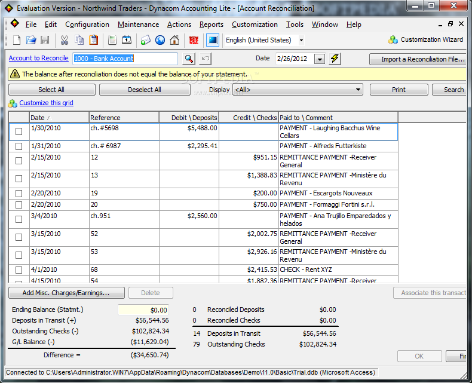The image size is (472, 383).
Task: Check the row with reference 52
Action: pyautogui.click(x=19, y=237)
